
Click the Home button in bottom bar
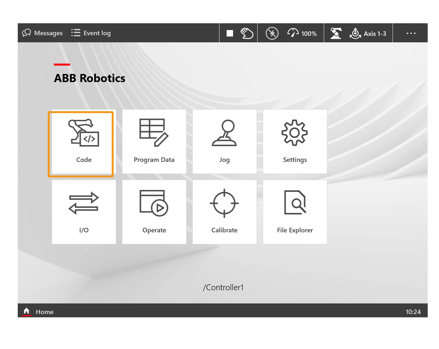tap(38, 312)
